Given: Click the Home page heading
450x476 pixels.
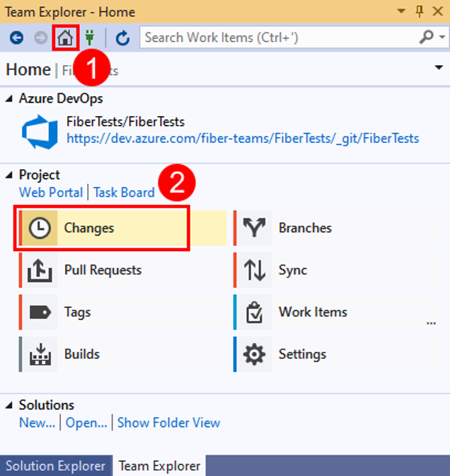Looking at the screenshot, I should [x=28, y=70].
